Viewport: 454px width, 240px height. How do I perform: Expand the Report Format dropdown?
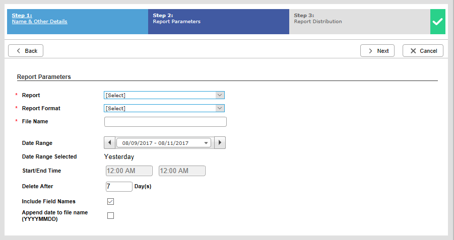(164, 108)
